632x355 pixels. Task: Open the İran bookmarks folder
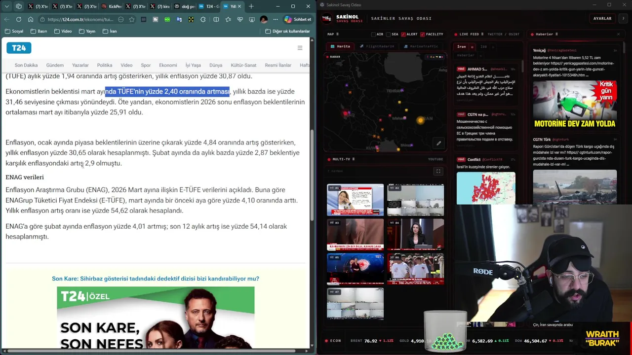pos(110,31)
